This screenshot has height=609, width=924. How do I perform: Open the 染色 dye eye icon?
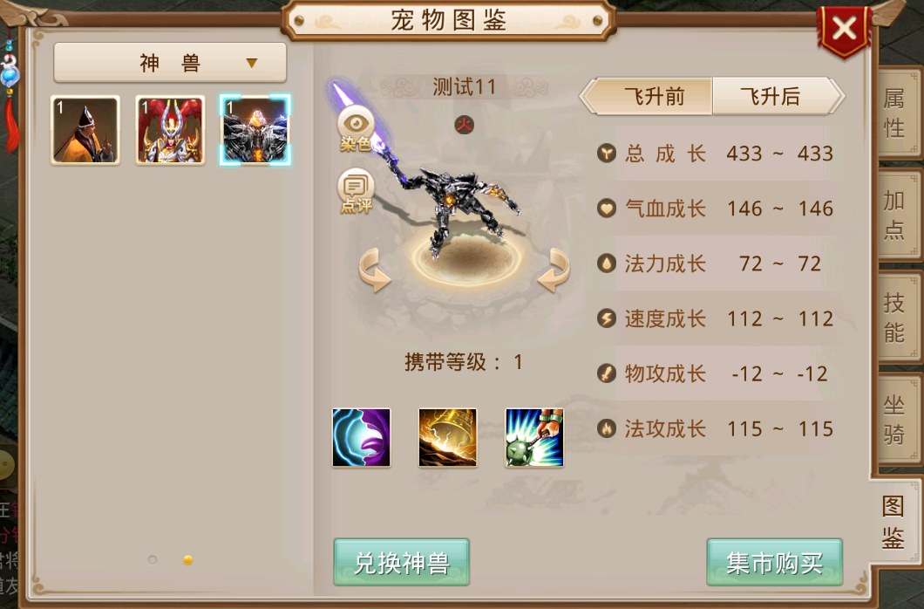click(356, 128)
